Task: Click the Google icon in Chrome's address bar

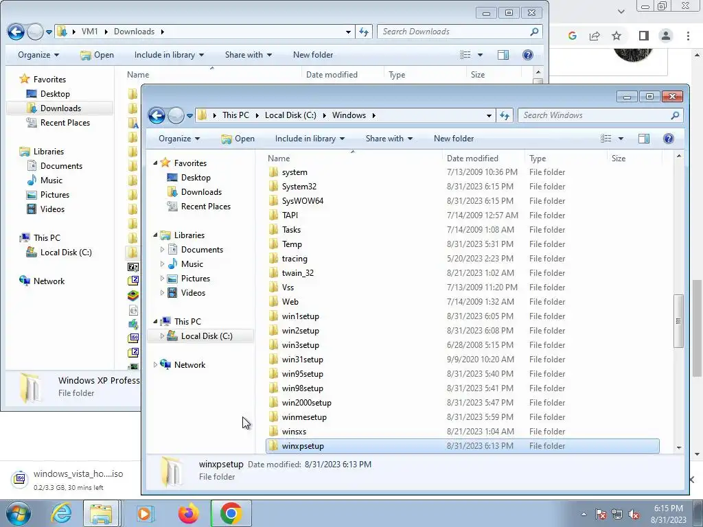Action: click(572, 36)
